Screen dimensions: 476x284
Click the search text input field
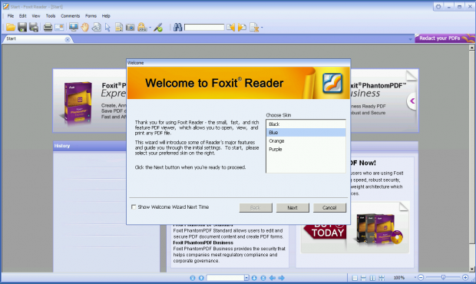tap(204, 28)
